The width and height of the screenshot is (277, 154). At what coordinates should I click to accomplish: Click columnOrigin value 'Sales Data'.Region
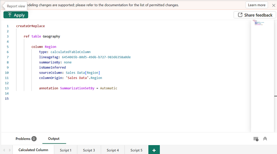[84, 78]
